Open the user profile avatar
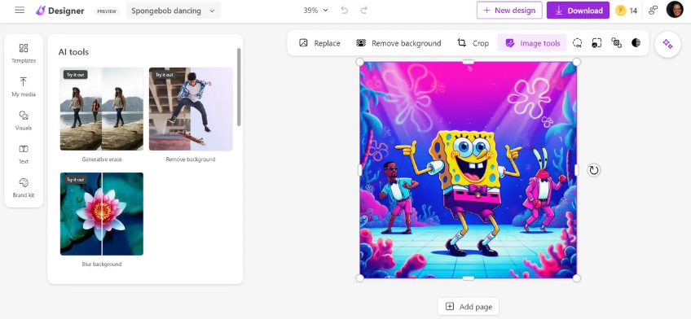The width and height of the screenshot is (691, 319). (x=675, y=9)
